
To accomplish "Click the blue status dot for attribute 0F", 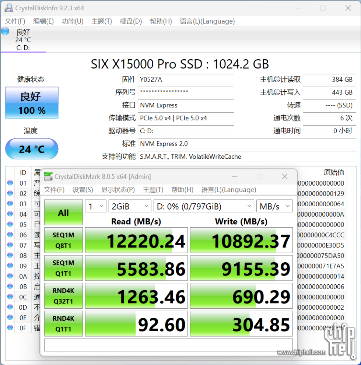I will 10,327.
